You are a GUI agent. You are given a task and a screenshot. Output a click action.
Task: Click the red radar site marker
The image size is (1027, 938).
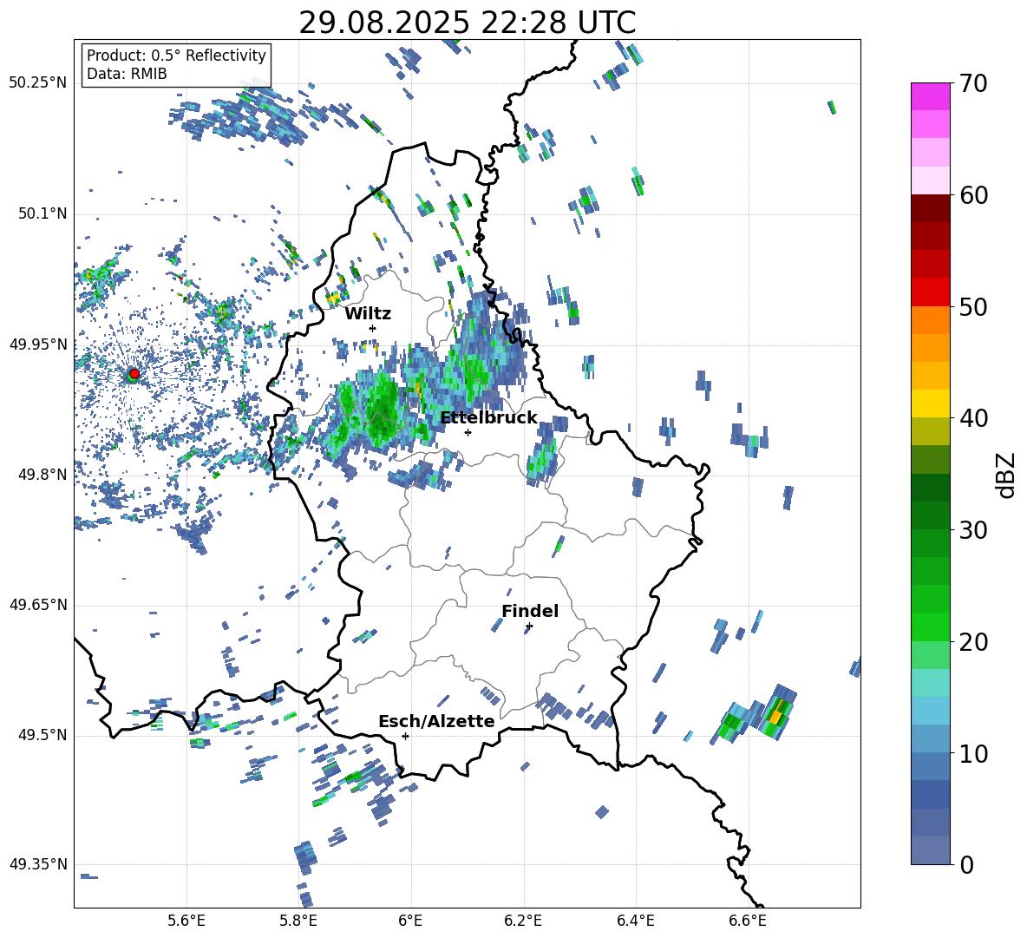[x=134, y=374]
